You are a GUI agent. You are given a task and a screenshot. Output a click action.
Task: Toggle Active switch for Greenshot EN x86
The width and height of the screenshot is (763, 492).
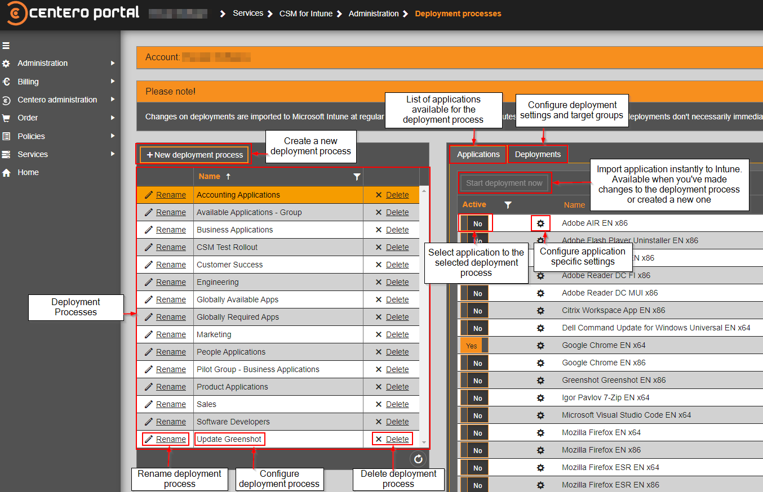pos(474,381)
